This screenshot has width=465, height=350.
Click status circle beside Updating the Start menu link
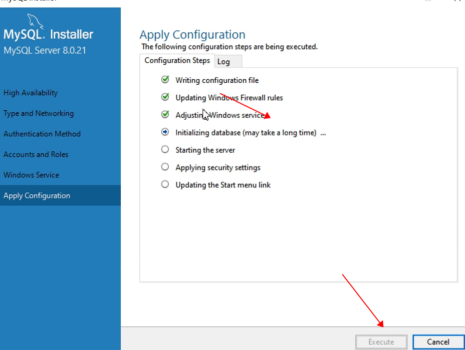click(x=165, y=184)
